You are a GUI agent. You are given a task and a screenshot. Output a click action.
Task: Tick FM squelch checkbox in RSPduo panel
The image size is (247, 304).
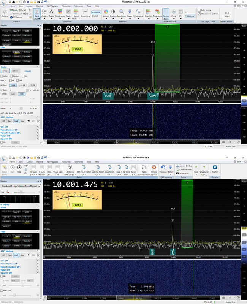[x=2, y=276]
